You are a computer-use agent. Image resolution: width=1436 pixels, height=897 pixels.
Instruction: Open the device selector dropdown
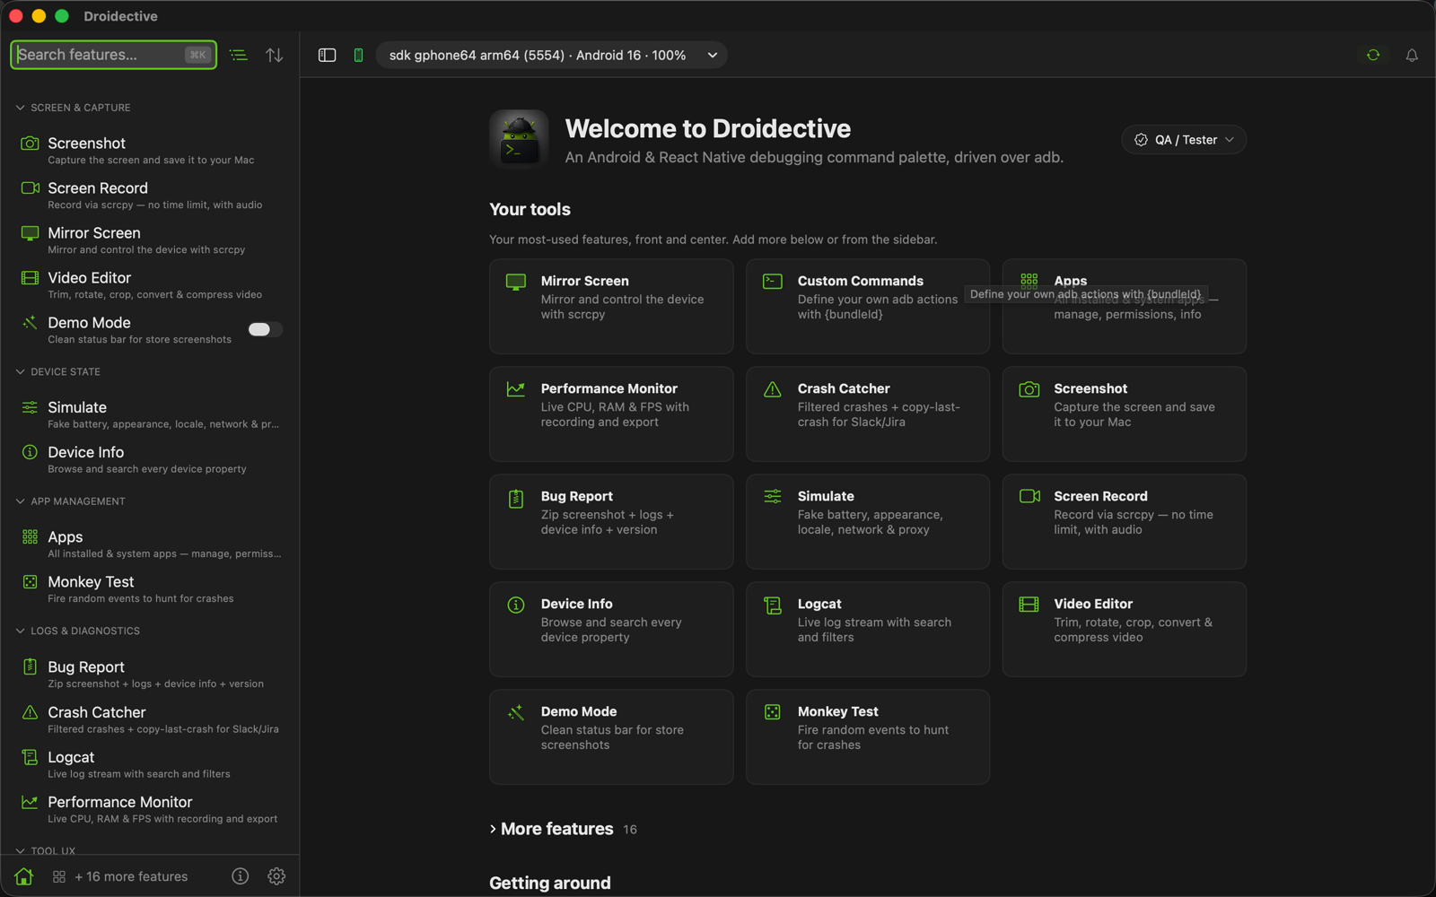tap(551, 55)
